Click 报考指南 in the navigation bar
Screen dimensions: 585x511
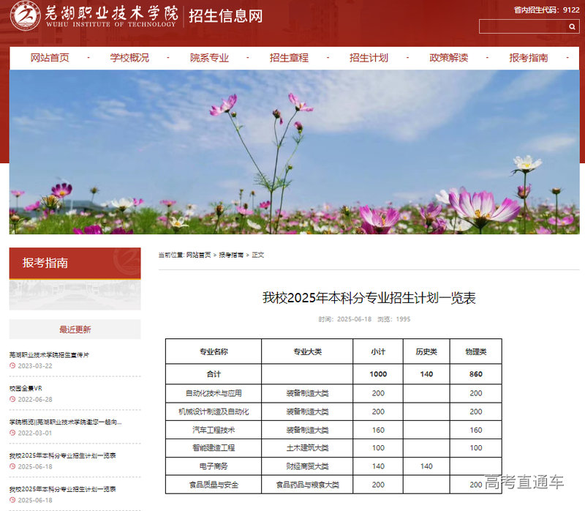click(x=528, y=58)
